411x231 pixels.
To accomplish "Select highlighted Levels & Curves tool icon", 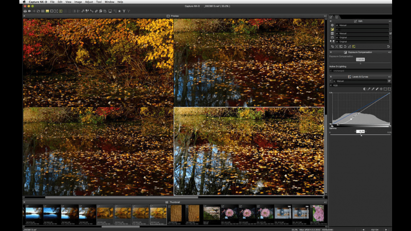I will (x=354, y=47).
